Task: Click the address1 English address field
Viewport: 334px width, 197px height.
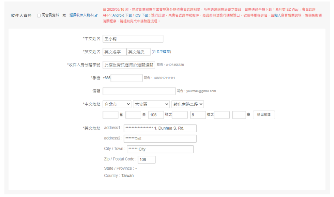Action: click(x=160, y=128)
